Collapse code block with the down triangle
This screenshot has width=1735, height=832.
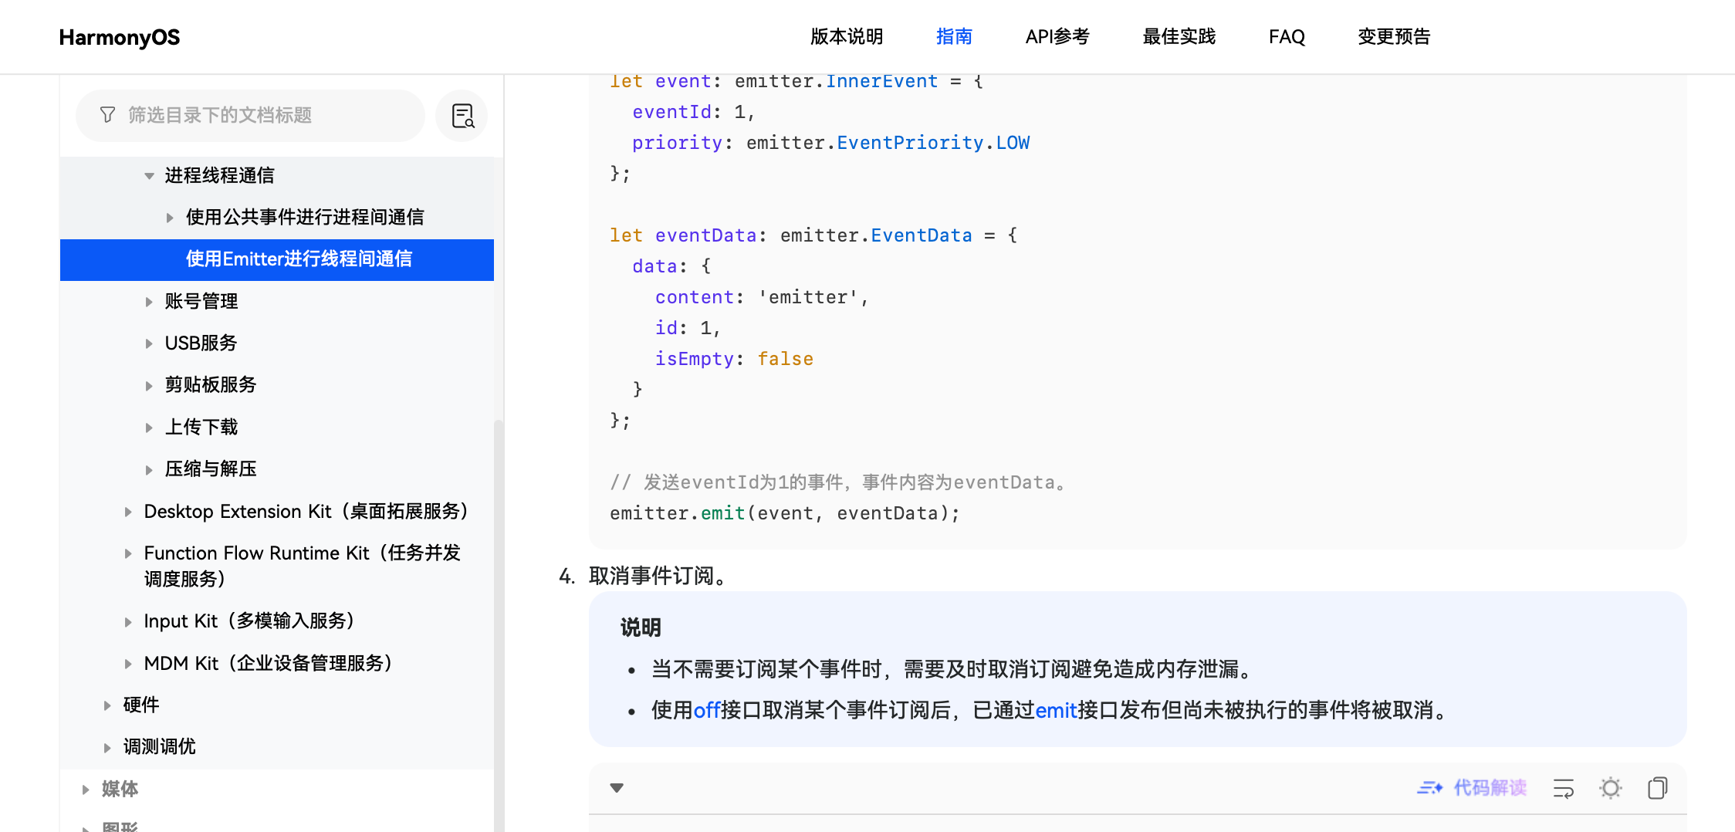point(617,788)
